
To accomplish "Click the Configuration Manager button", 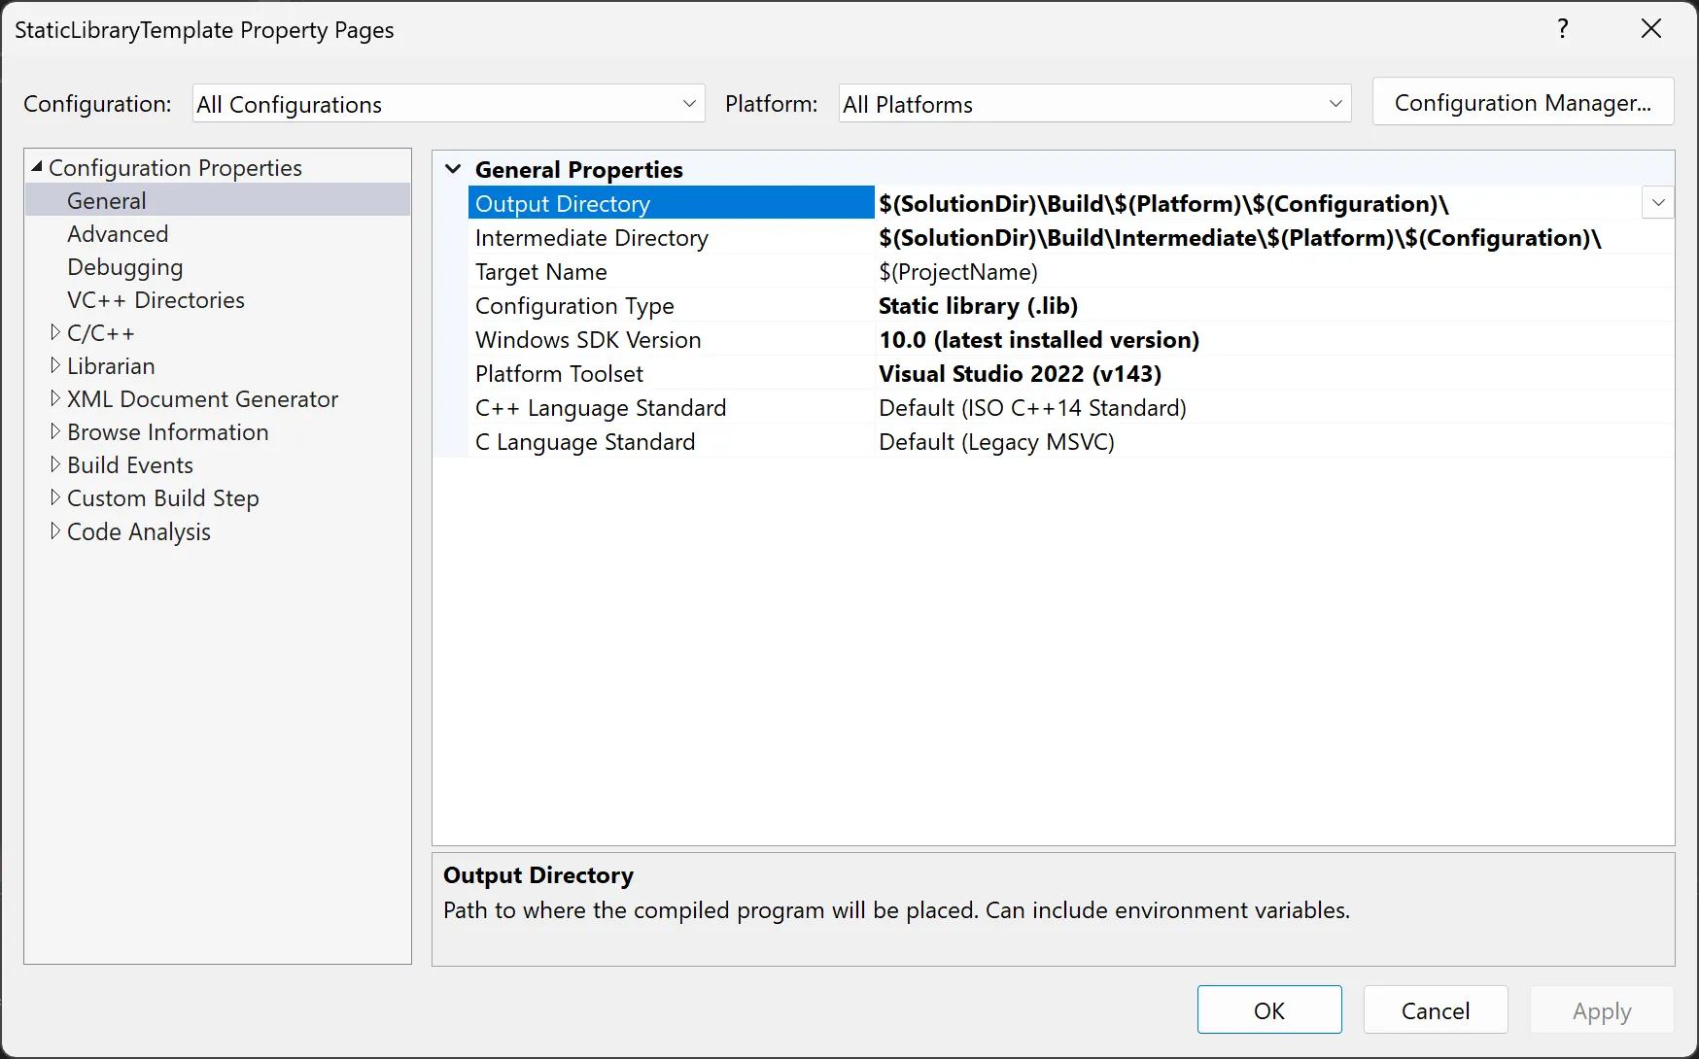I will click(x=1522, y=103).
